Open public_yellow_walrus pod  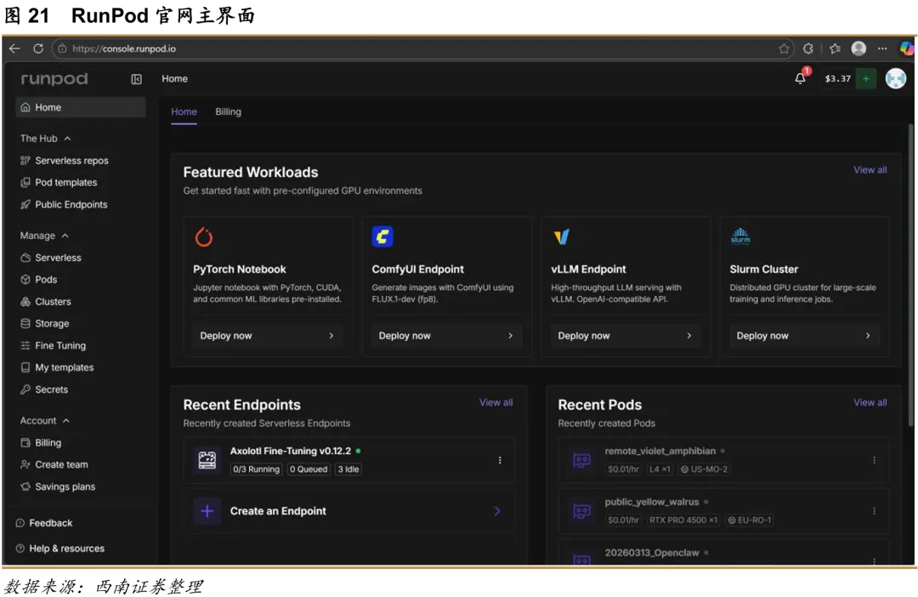[723, 511]
